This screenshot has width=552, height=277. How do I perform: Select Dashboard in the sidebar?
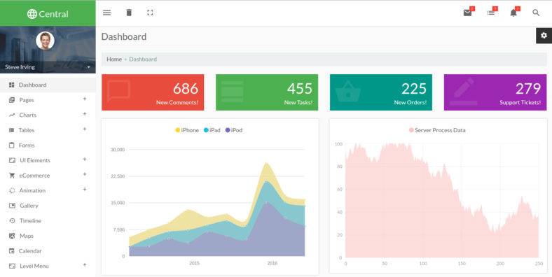click(x=32, y=85)
